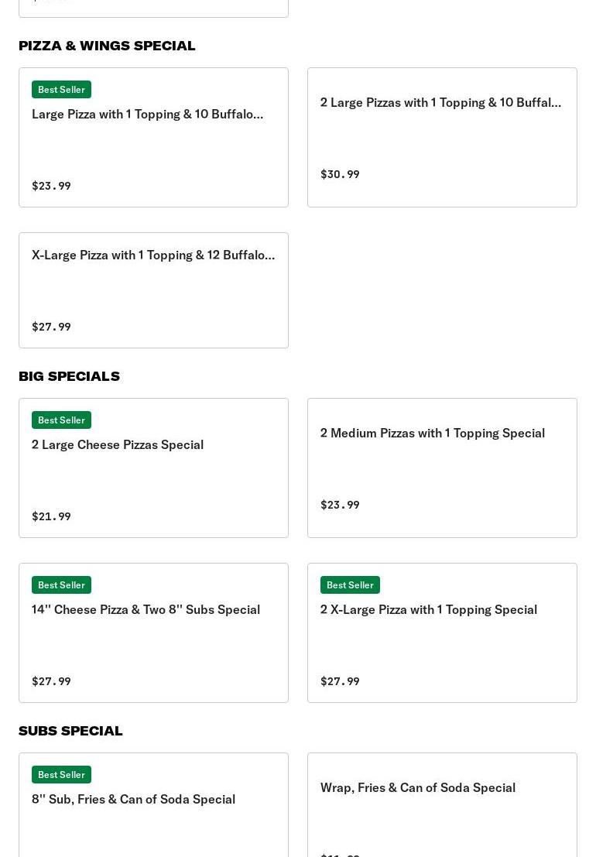Open X-Large Pizza with 1 Topping & 12 Buffalo

153,255
